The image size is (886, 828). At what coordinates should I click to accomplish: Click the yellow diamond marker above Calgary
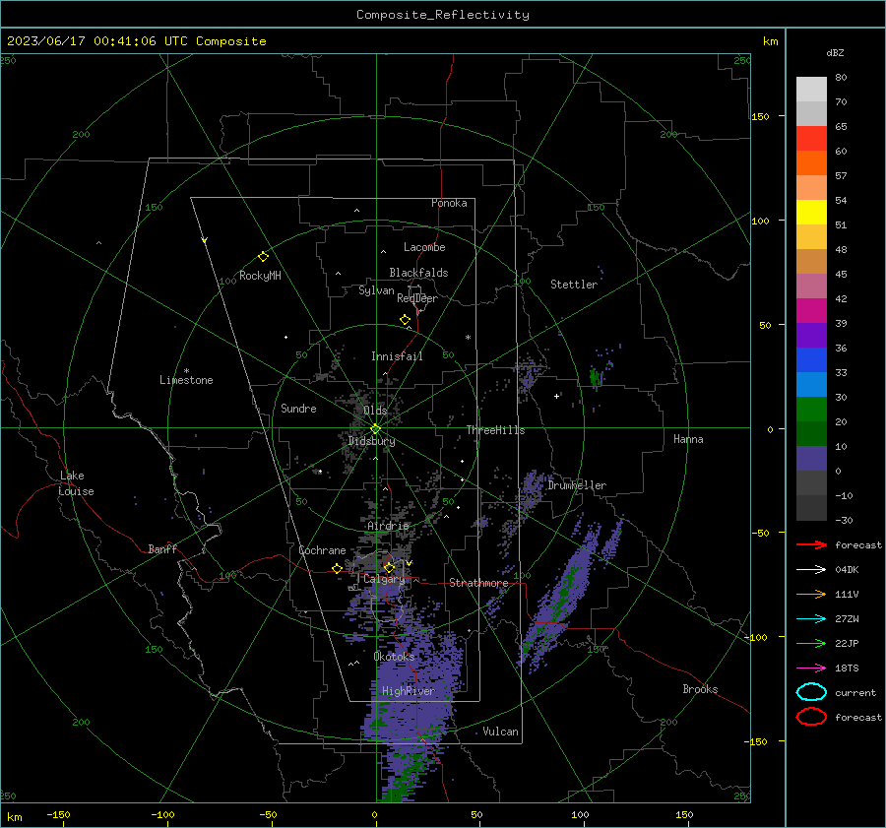(389, 567)
